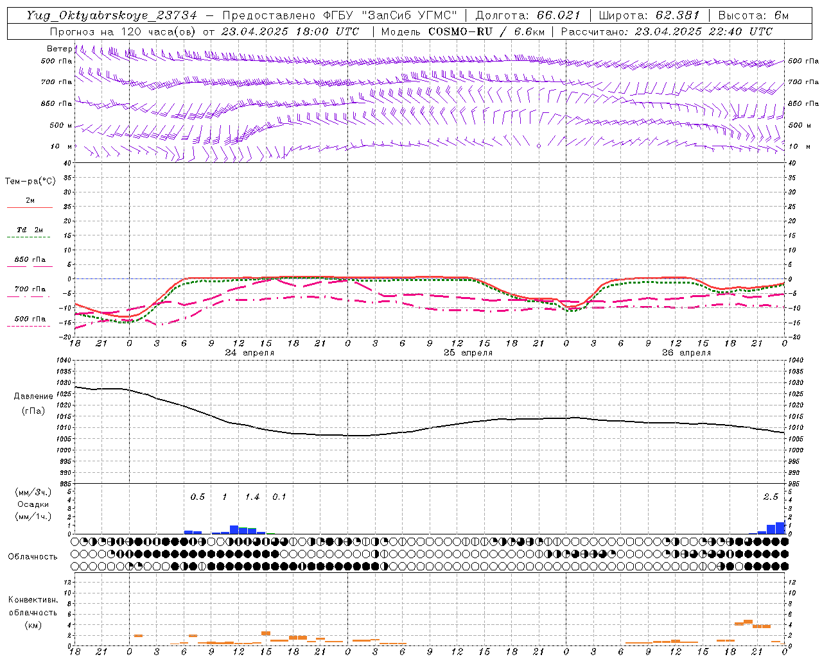Click the 24 апреля date label
The height and width of the screenshot is (657, 822).
pos(249,353)
